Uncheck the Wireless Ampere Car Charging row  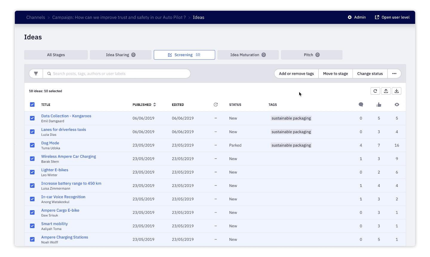tap(32, 159)
